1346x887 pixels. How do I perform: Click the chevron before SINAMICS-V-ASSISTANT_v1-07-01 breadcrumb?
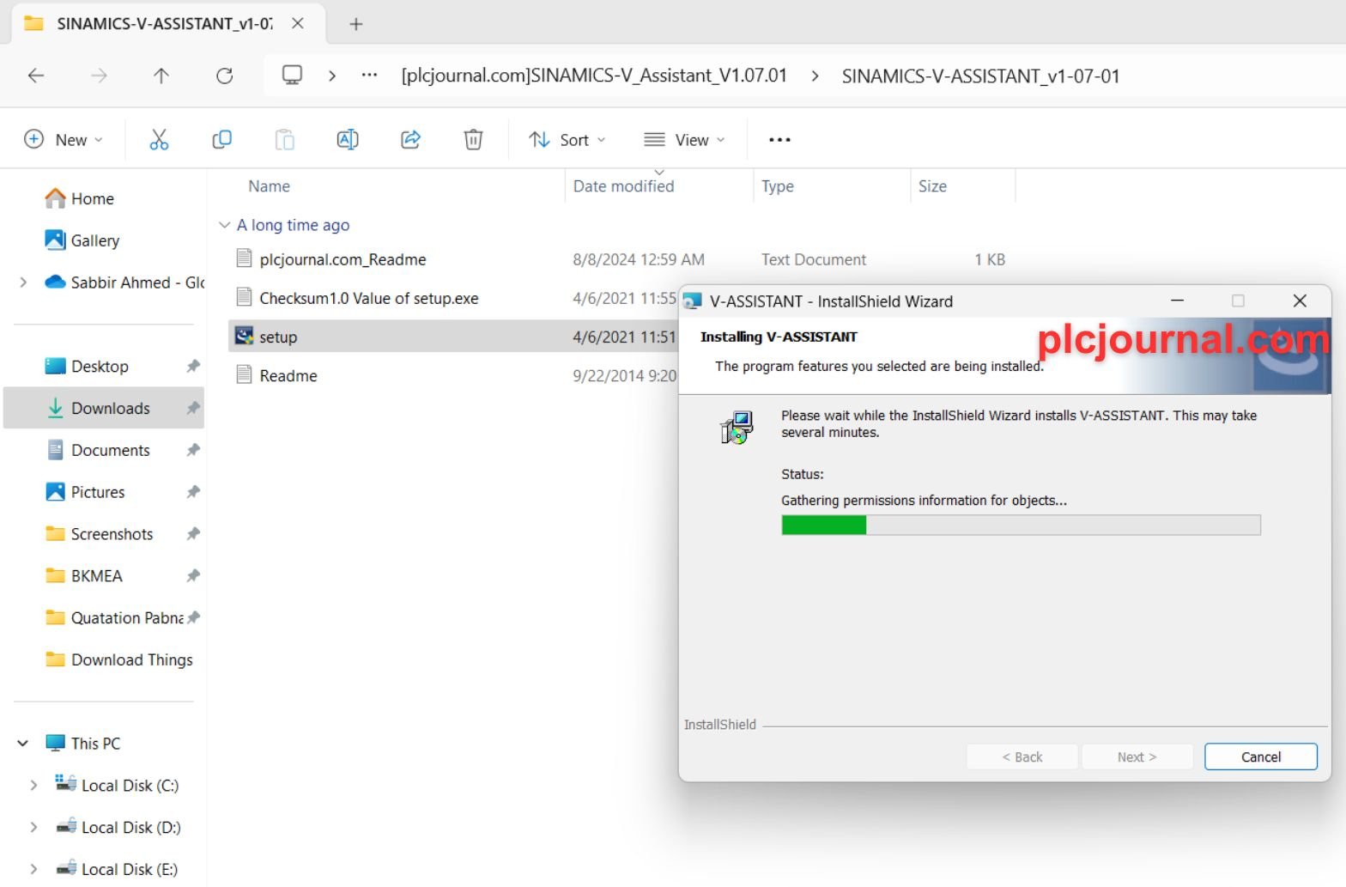(x=815, y=76)
